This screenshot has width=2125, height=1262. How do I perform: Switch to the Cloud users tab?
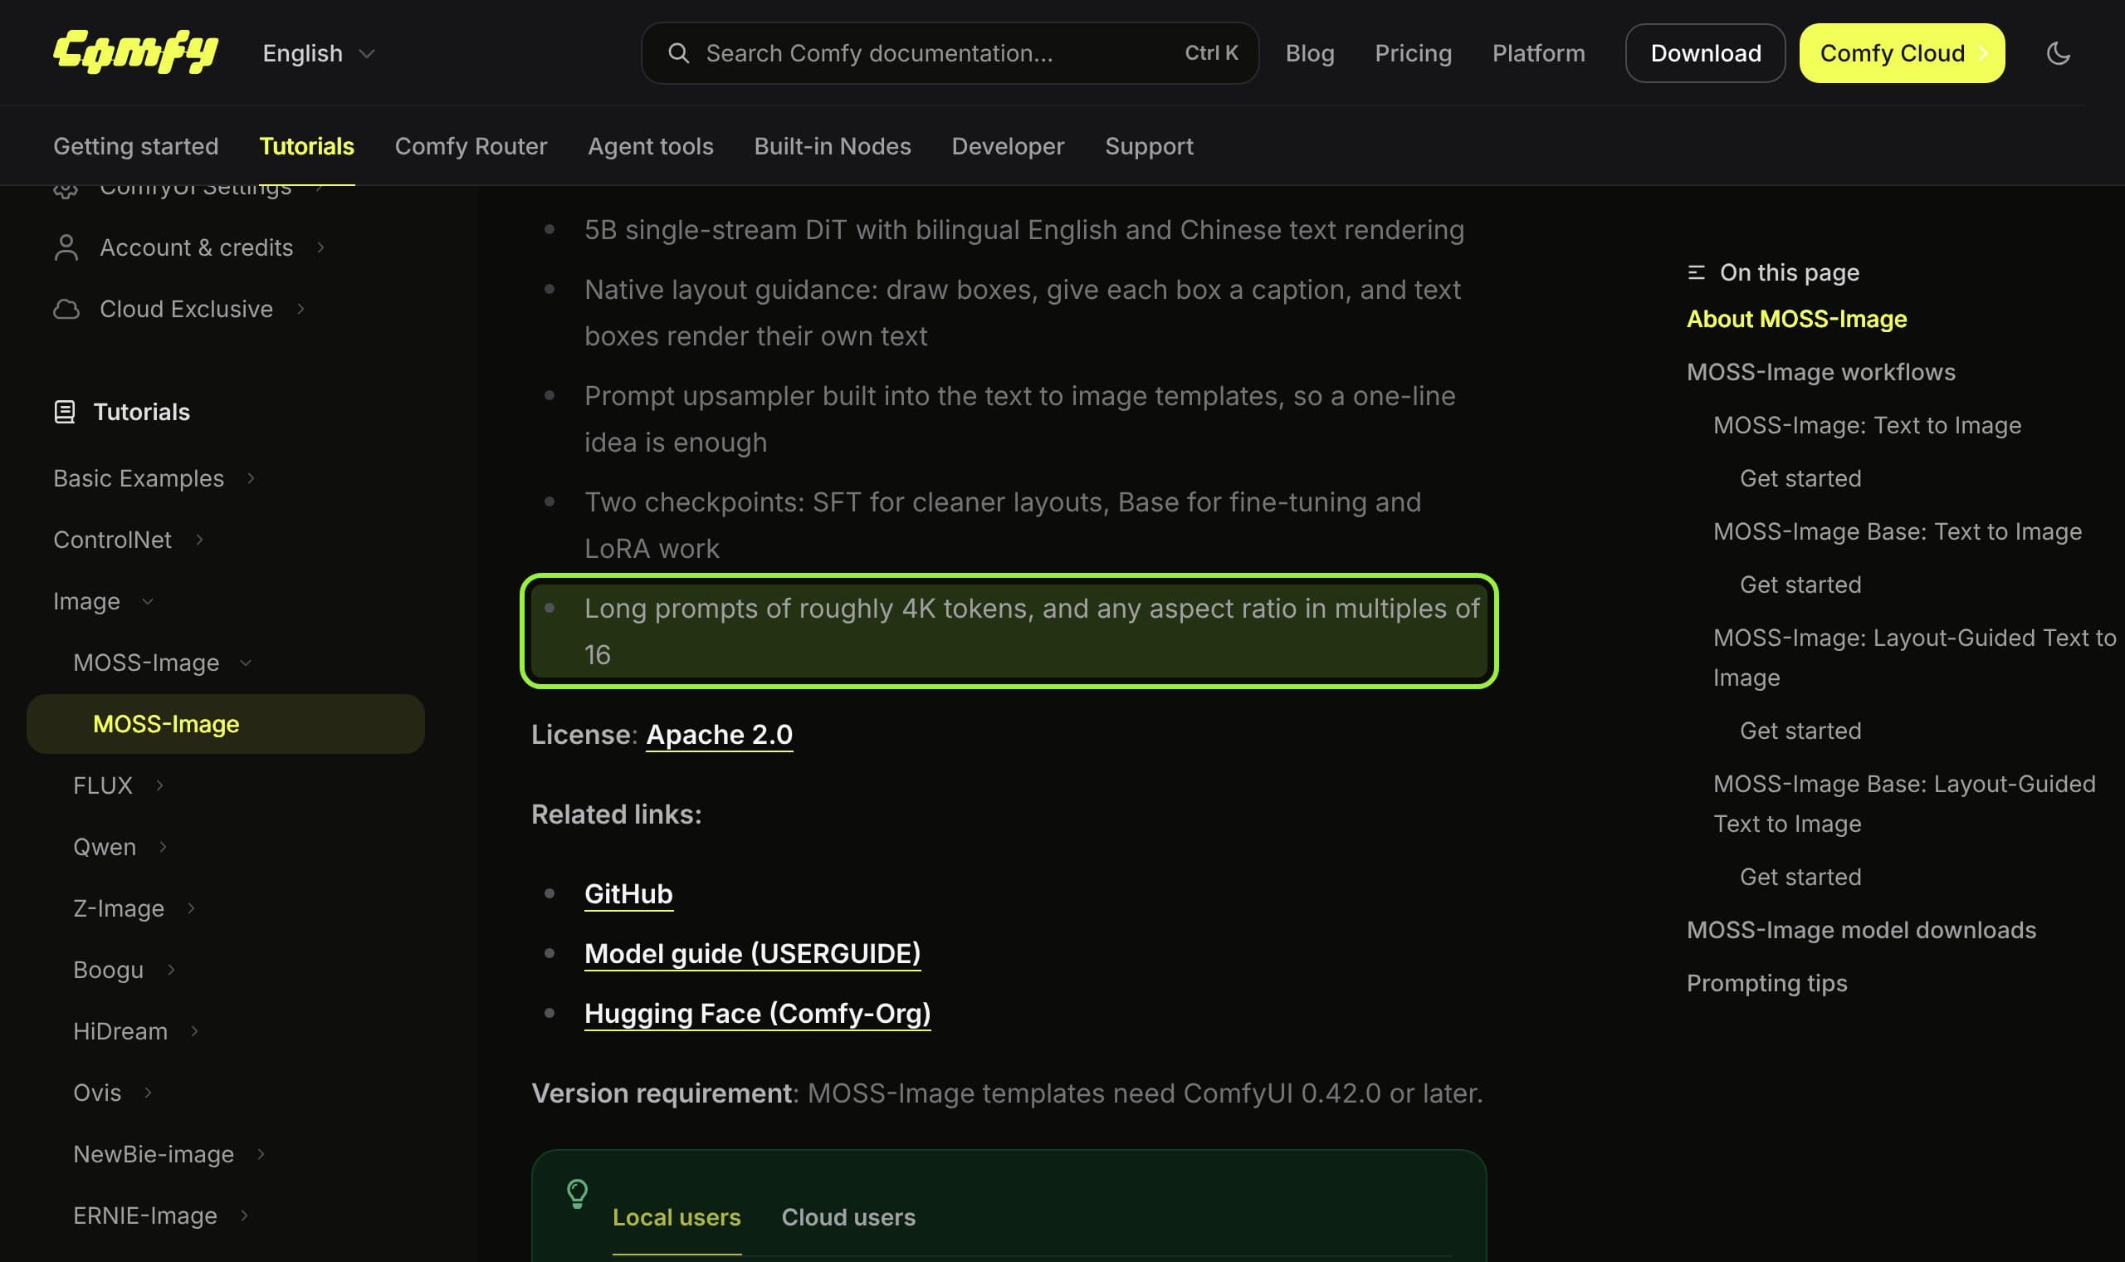(848, 1217)
